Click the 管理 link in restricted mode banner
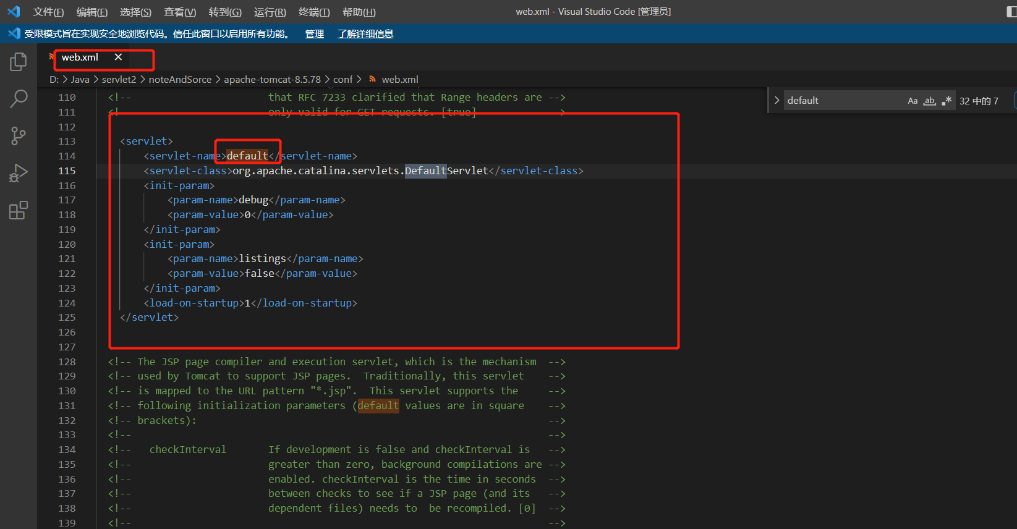Image resolution: width=1017 pixels, height=529 pixels. click(315, 34)
